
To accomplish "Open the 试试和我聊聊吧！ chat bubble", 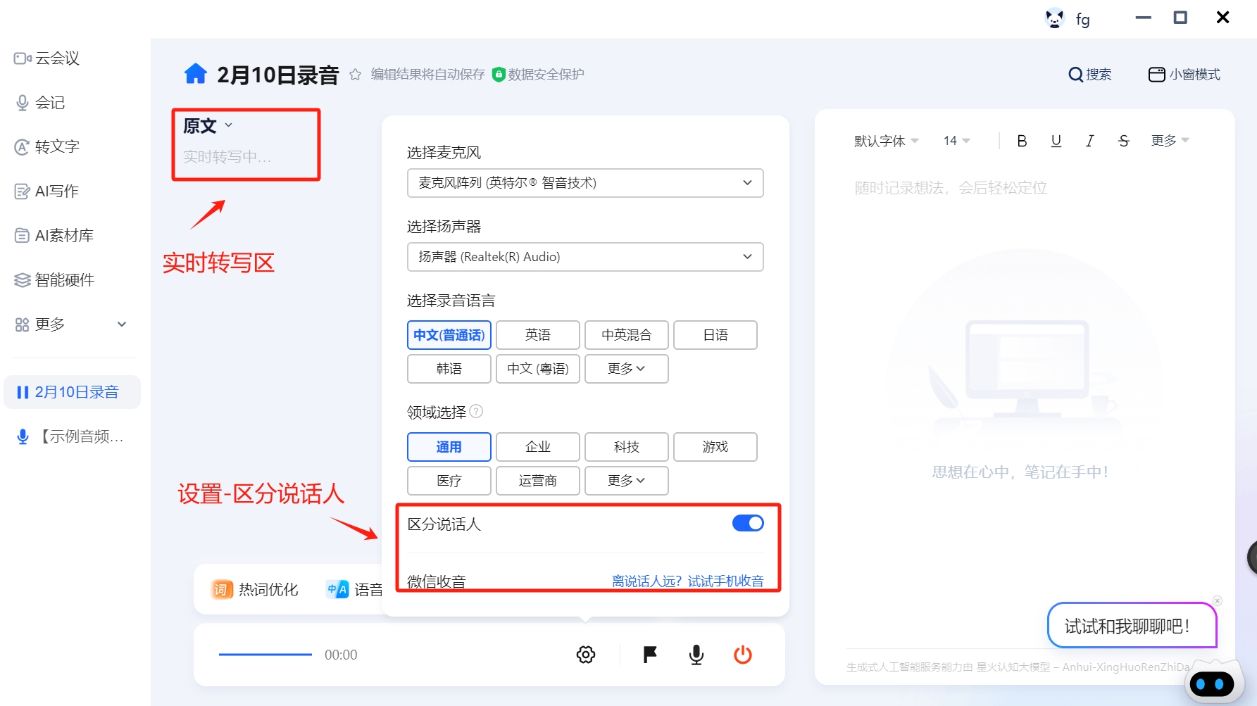I will pyautogui.click(x=1132, y=625).
